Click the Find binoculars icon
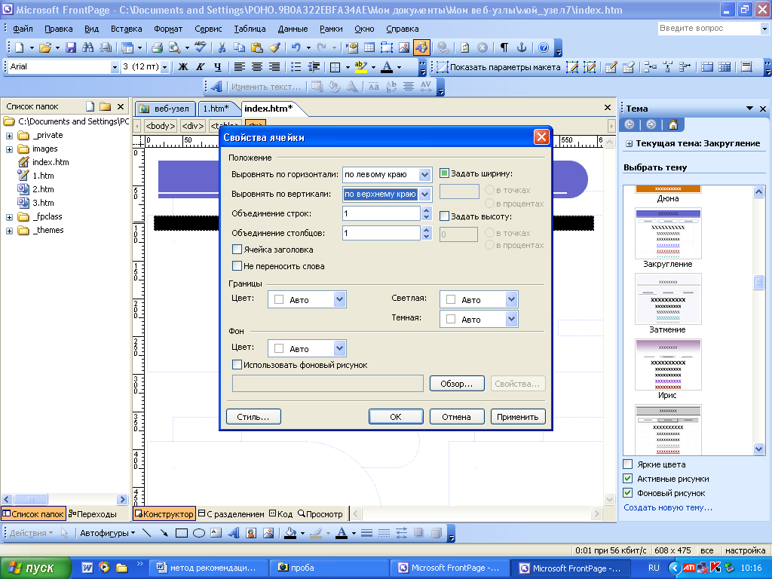 pos(88,47)
